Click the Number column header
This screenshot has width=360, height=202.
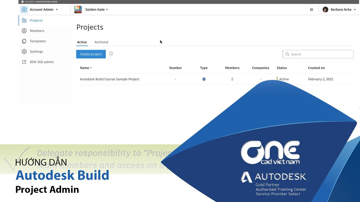(x=175, y=68)
